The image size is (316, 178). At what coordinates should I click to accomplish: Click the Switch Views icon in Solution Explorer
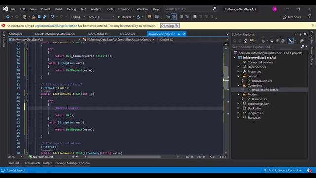251,41
